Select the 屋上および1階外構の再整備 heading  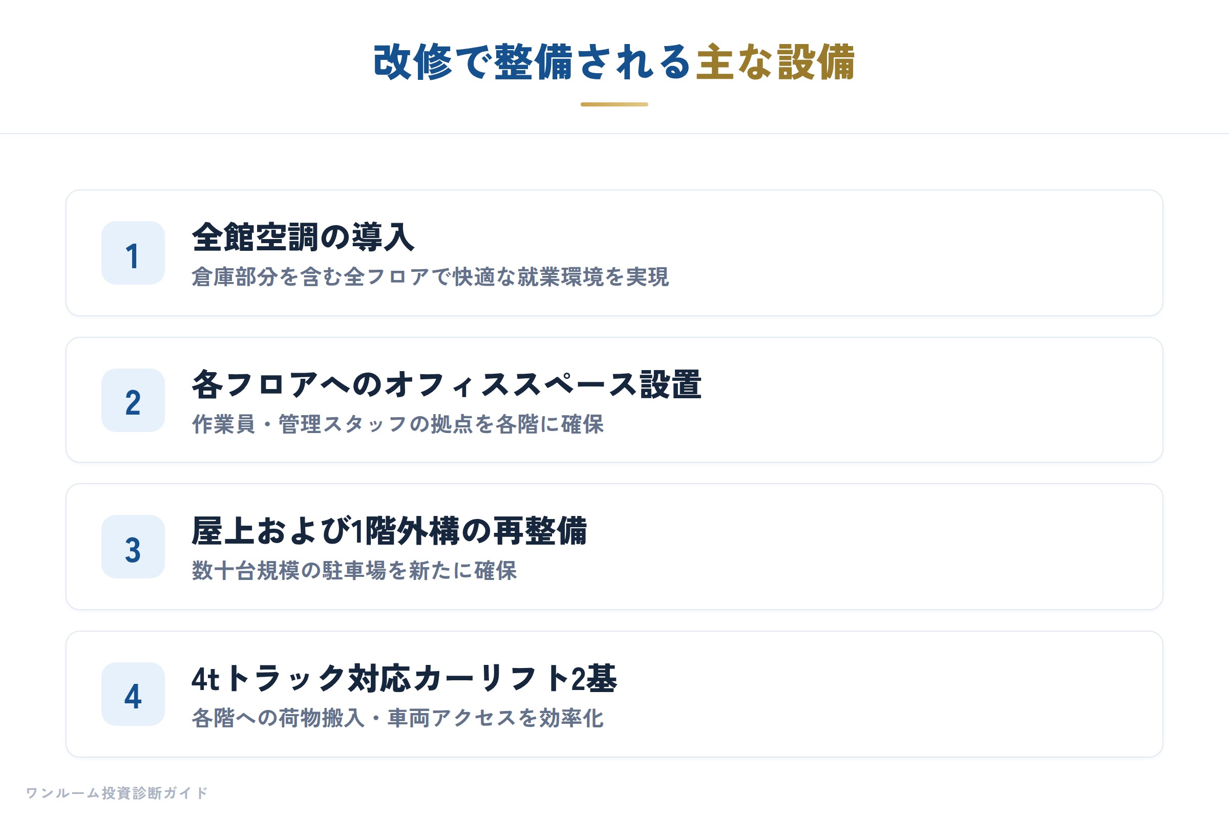point(389,531)
